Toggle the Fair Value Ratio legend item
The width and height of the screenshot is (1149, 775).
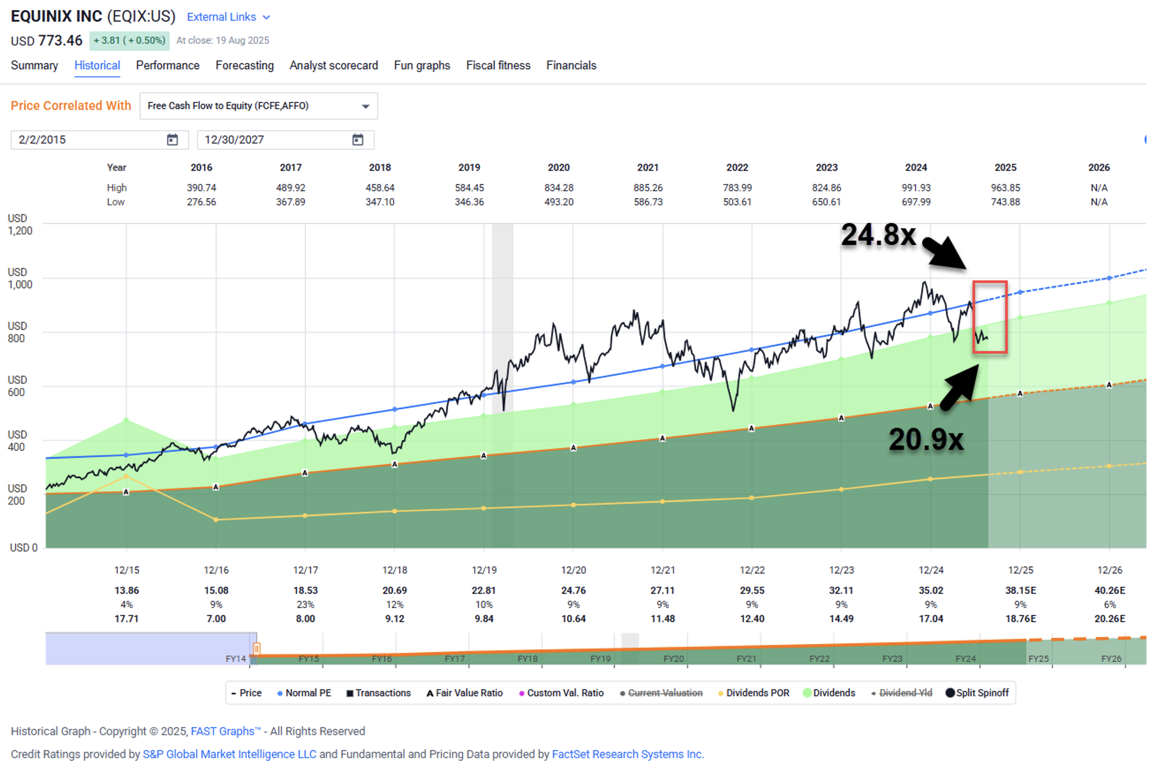464,693
